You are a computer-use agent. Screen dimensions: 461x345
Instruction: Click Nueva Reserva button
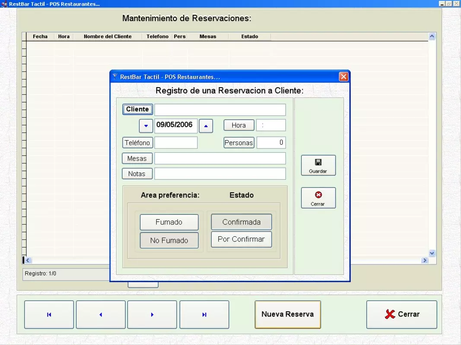288,314
